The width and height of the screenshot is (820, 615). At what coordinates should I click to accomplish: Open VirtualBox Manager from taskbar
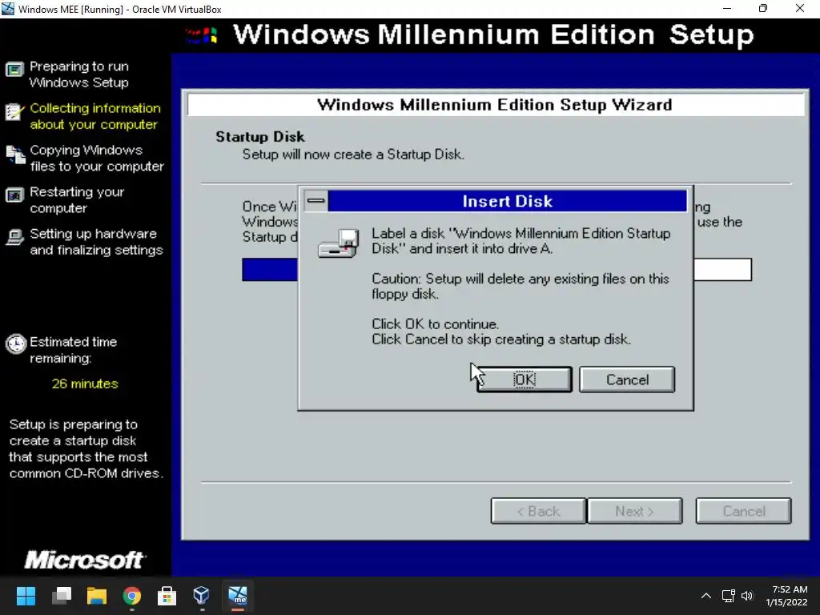point(201,596)
